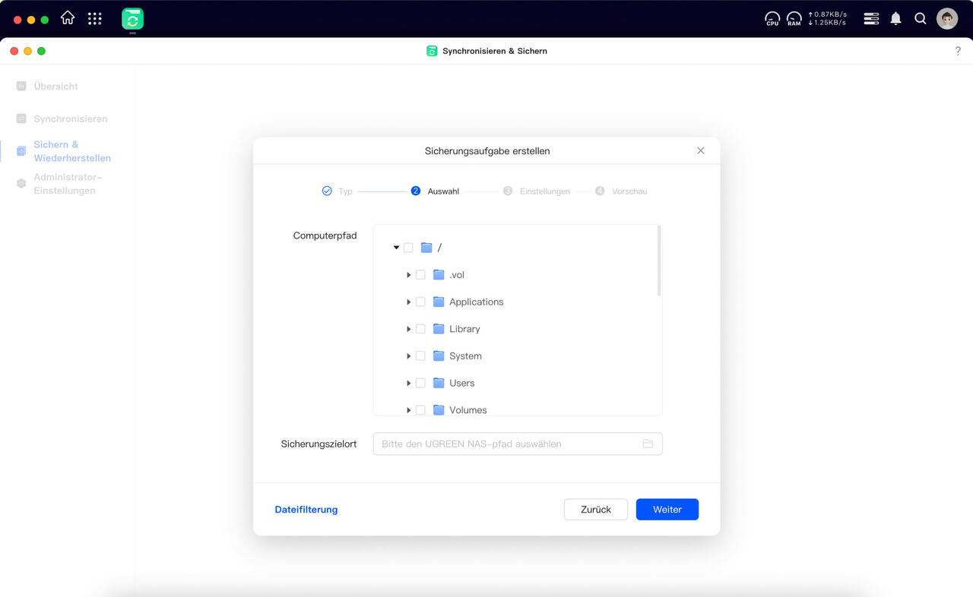Click the Applications folder icon
The image size is (973, 597).
click(439, 302)
